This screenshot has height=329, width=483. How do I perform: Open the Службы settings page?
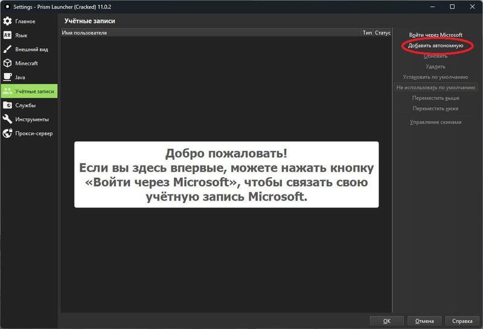coord(29,105)
